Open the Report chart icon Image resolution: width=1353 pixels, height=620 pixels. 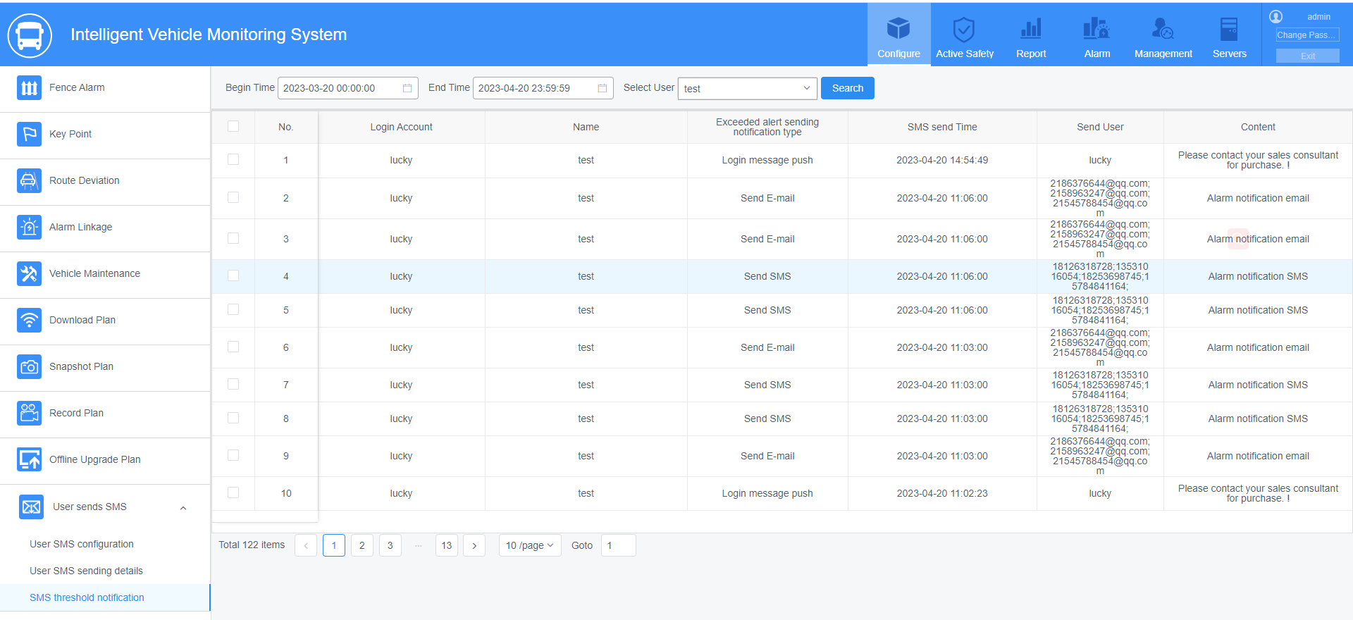[x=1031, y=29]
